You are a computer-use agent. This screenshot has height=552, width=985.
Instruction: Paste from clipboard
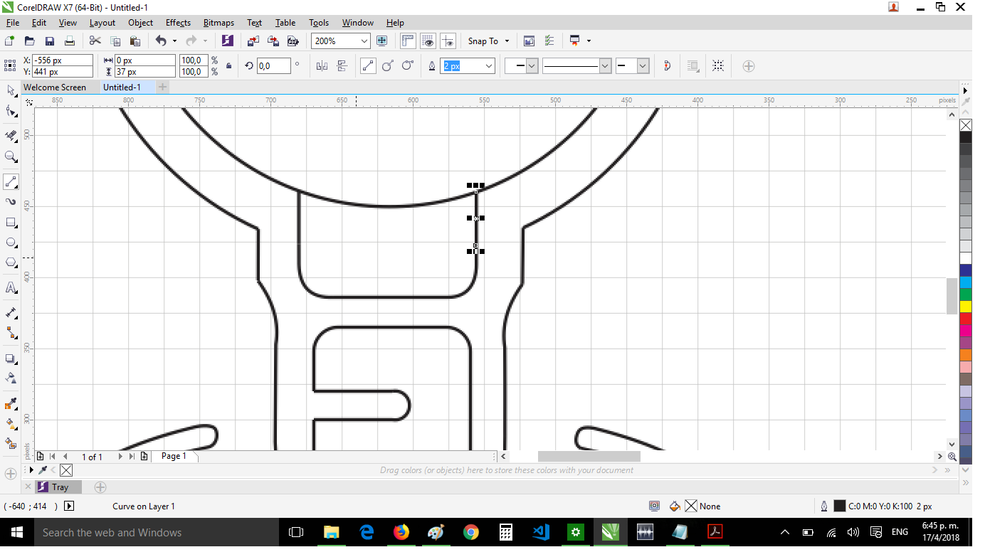click(x=135, y=41)
